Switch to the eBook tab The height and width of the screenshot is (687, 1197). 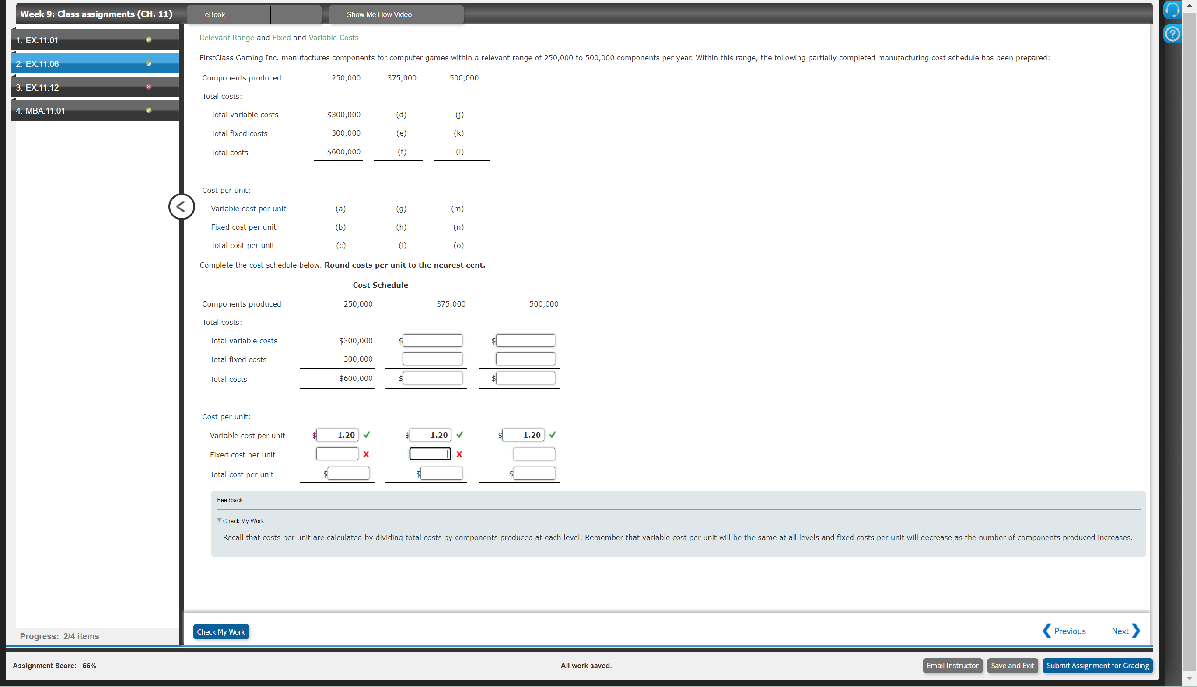coord(214,14)
